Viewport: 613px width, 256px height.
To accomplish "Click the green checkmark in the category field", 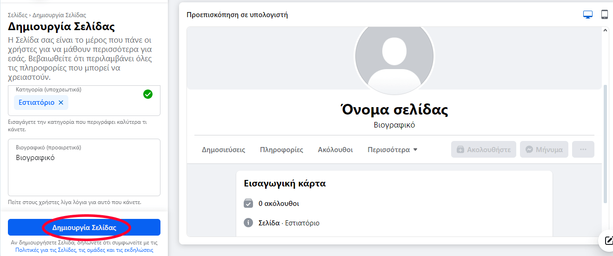I will pyautogui.click(x=148, y=94).
